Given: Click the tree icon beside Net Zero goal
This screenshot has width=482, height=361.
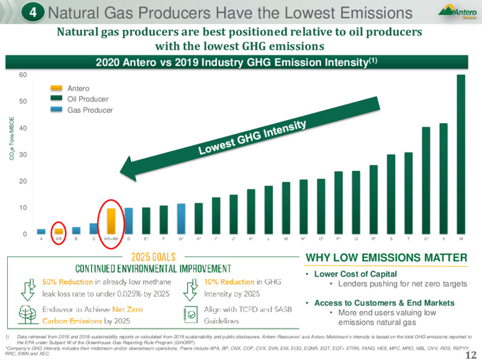Looking at the screenshot, I should pyautogui.click(x=28, y=315).
